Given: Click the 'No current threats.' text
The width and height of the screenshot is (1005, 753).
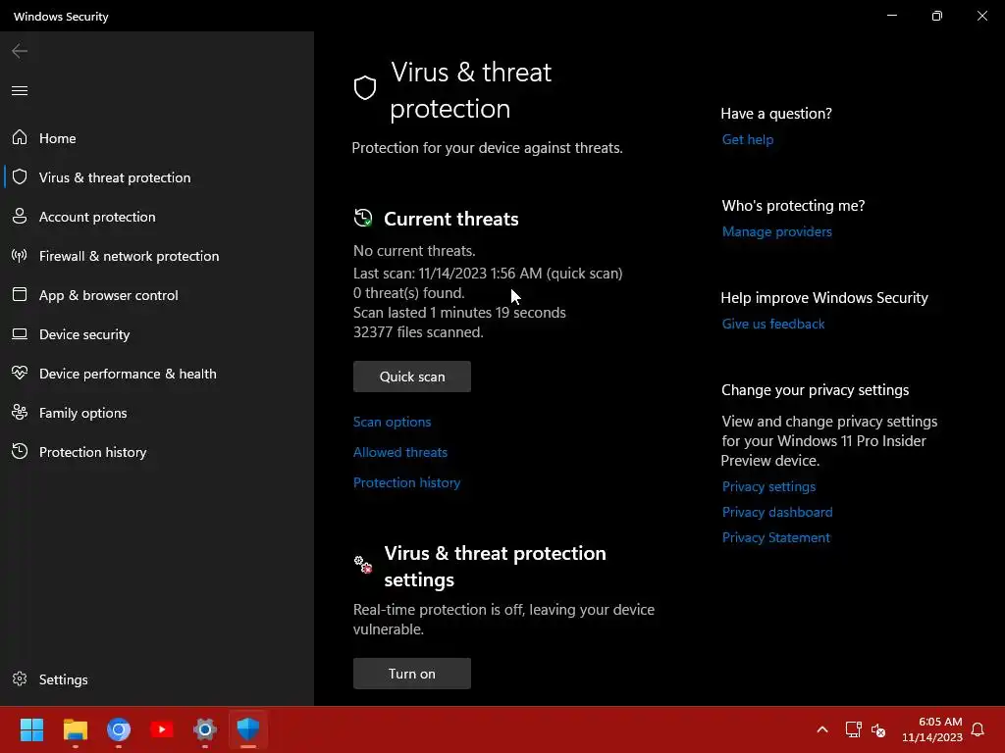Looking at the screenshot, I should point(414,251).
